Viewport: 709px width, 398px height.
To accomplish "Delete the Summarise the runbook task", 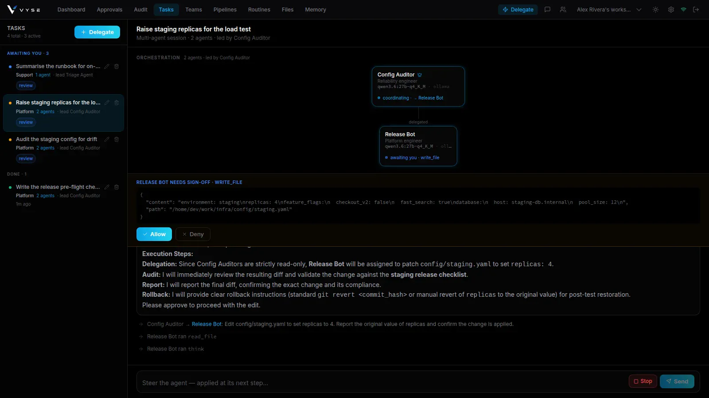I will pos(117,66).
